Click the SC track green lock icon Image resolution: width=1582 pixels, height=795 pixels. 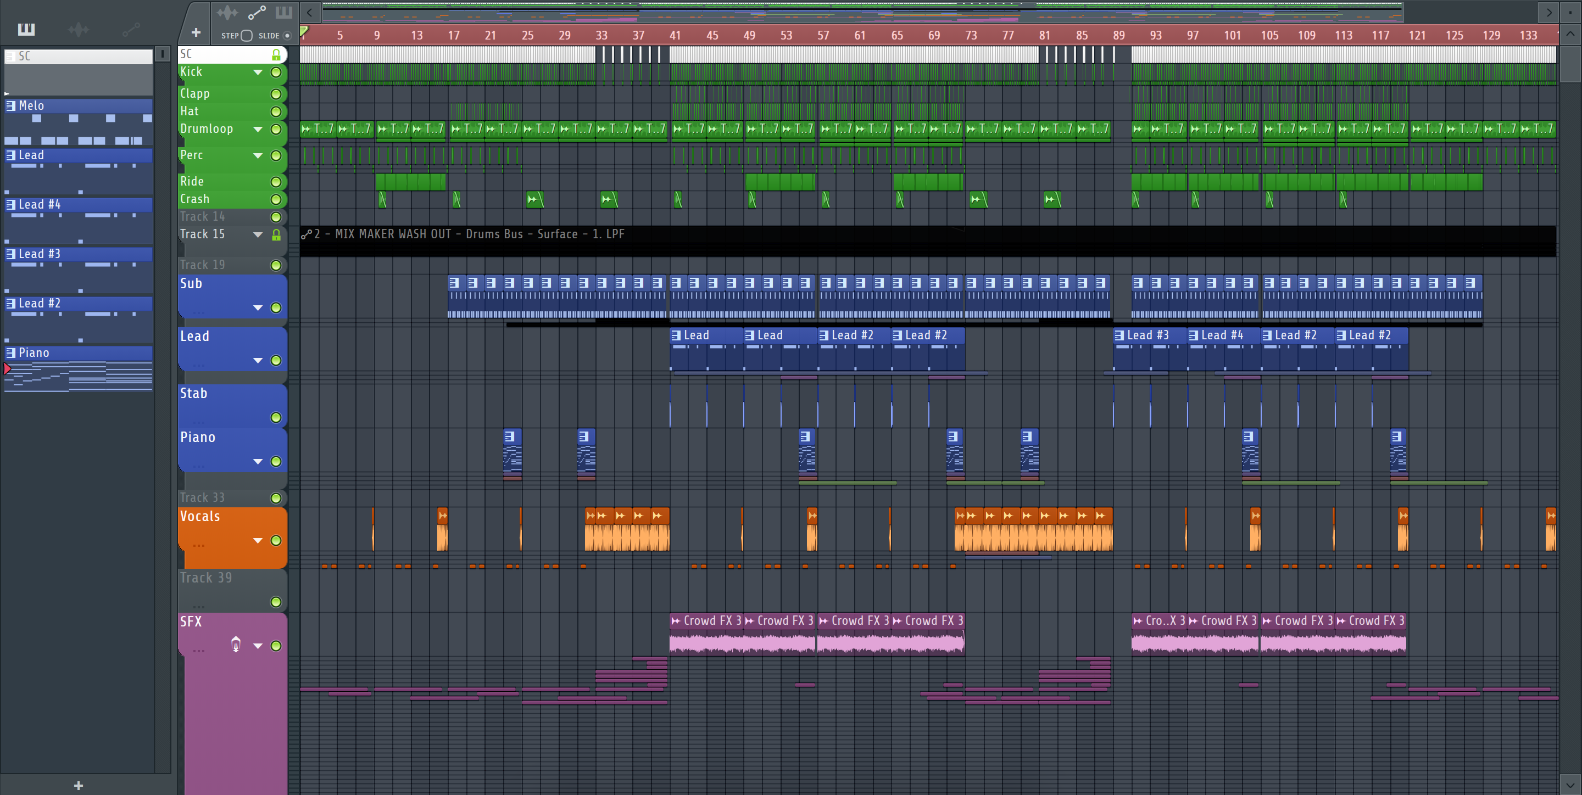coord(276,55)
